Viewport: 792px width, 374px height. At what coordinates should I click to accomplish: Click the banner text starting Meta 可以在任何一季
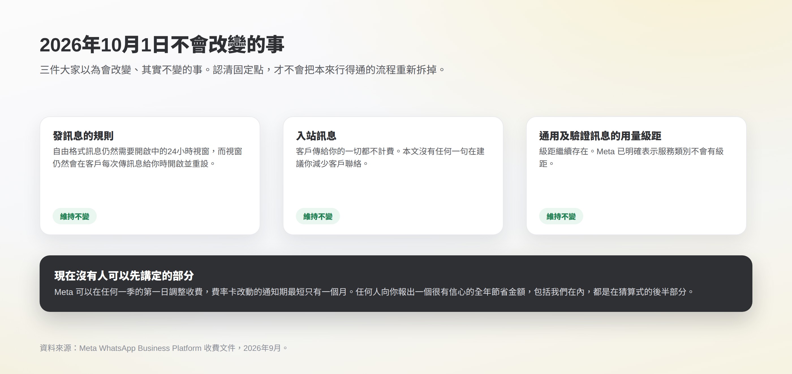(x=374, y=292)
